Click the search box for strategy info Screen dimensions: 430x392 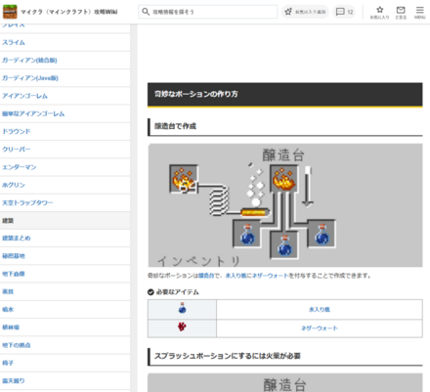[x=208, y=12]
